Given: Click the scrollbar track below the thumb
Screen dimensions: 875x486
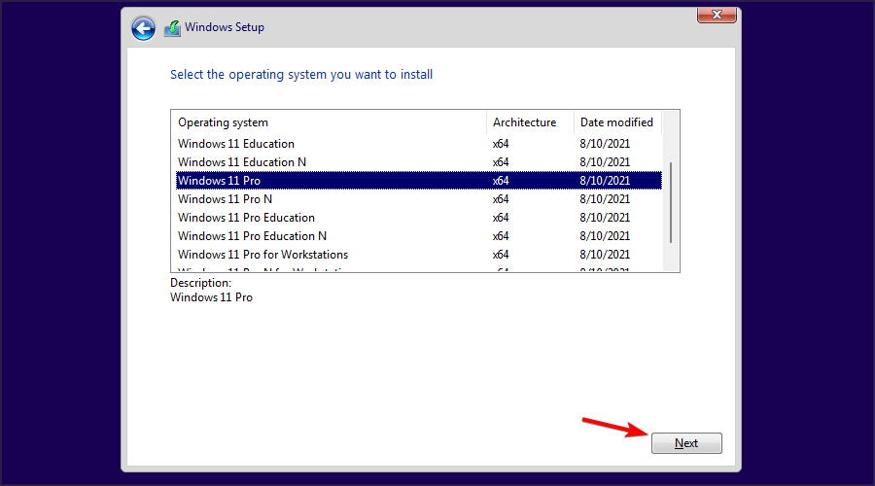Looking at the screenshot, I should 671,259.
